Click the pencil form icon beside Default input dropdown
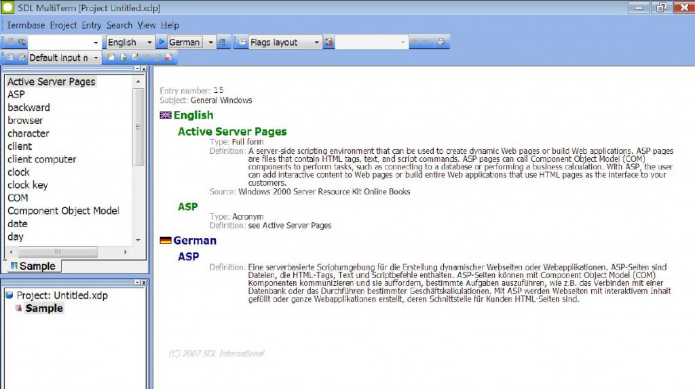Viewport: 695px width, 389px height. click(22, 58)
